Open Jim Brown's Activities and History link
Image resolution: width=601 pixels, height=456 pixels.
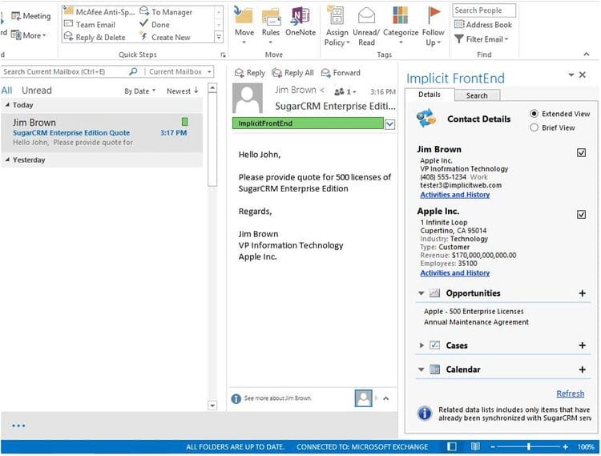click(454, 195)
